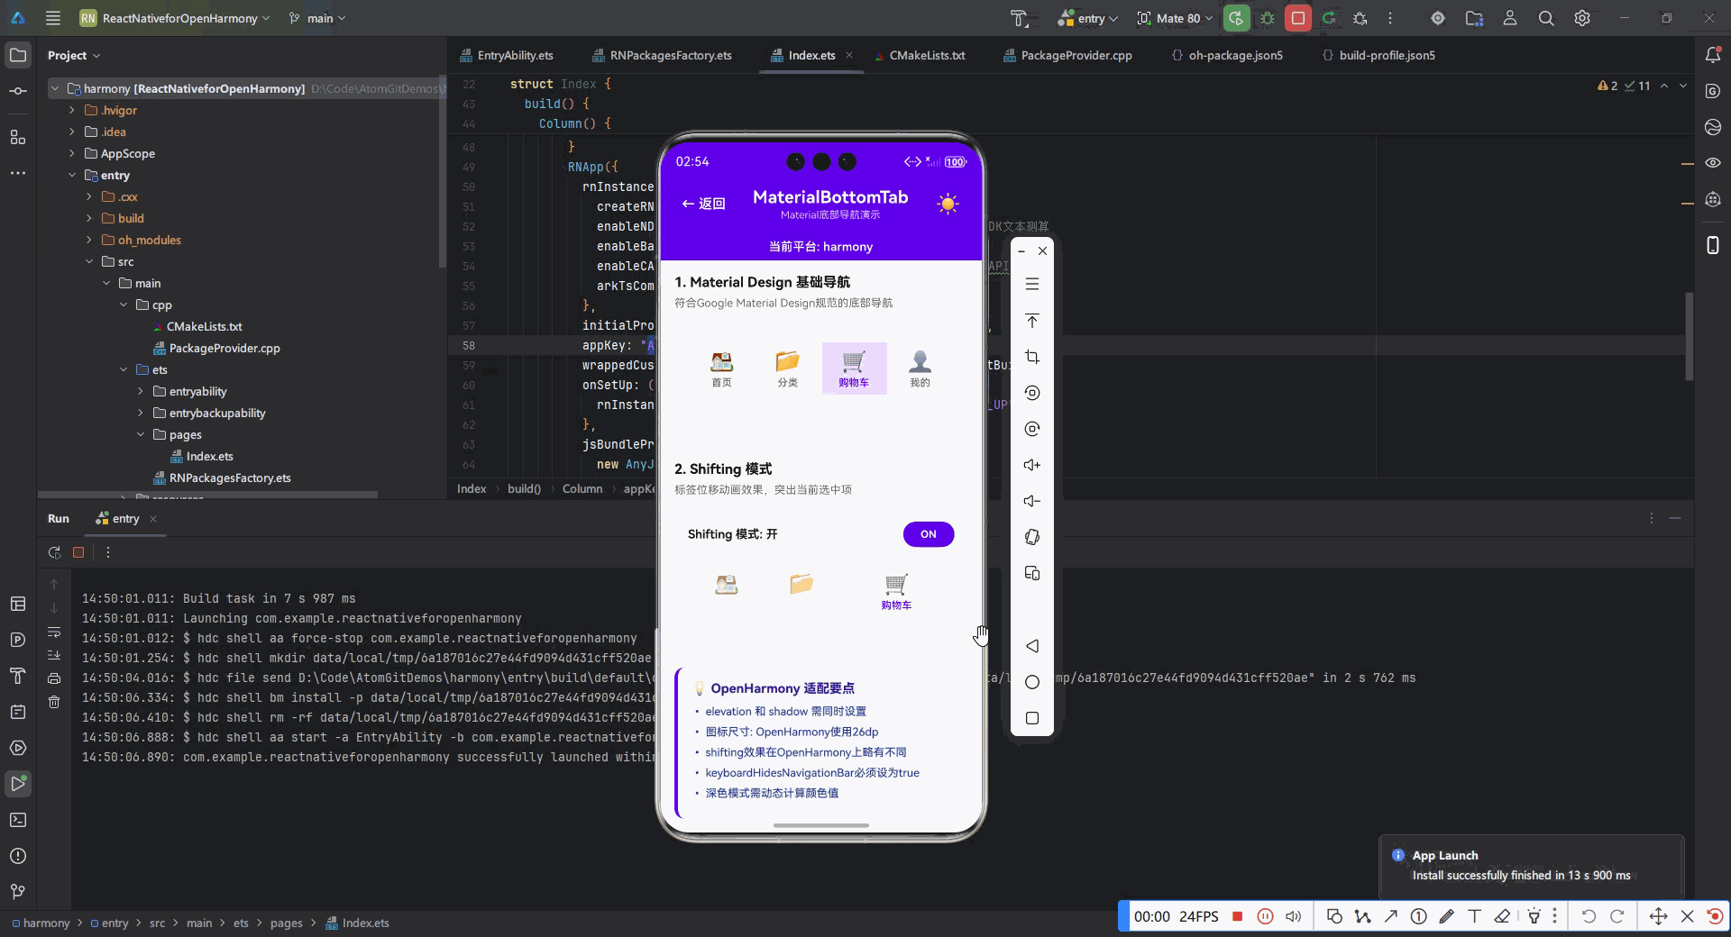Image resolution: width=1731 pixels, height=937 pixels.
Task: Open entry run configuration dropdown
Action: (x=1087, y=18)
